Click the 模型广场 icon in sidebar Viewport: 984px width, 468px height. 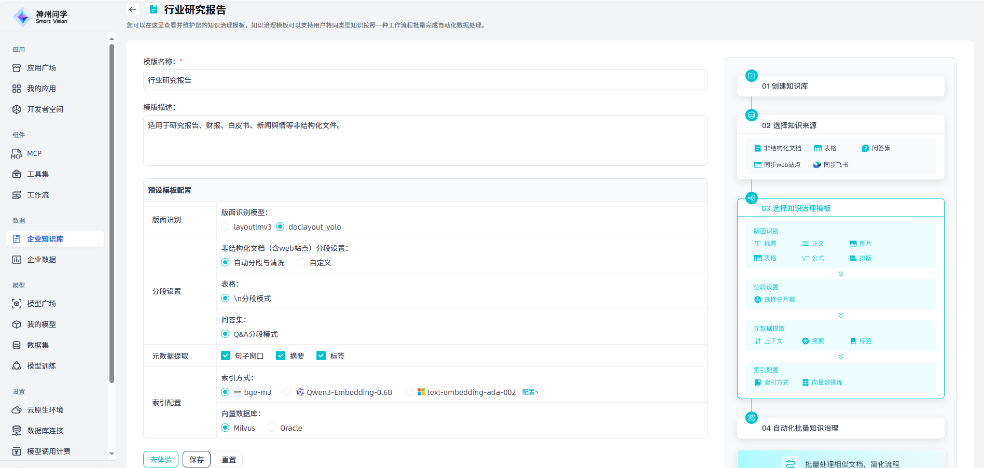[x=17, y=304]
